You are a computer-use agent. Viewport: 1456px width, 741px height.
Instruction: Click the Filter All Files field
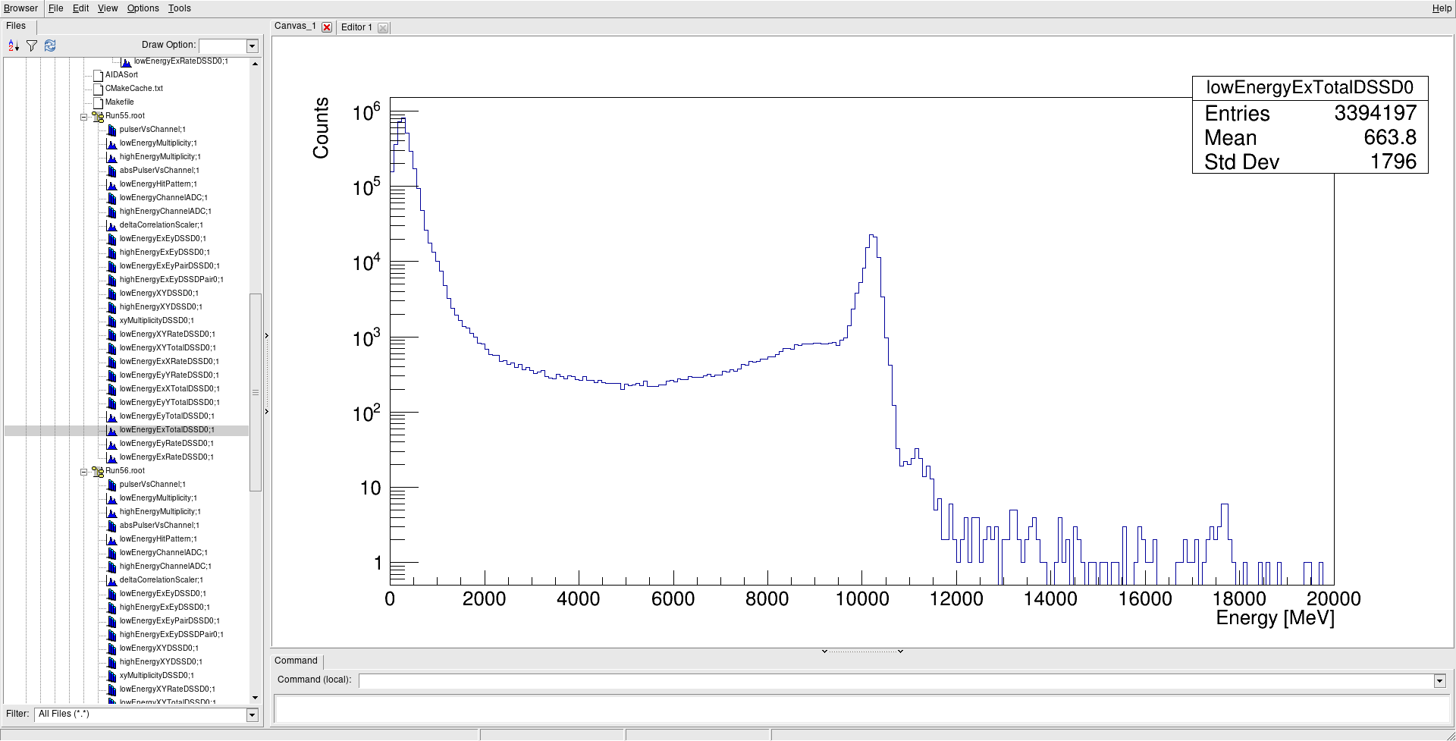tap(140, 714)
